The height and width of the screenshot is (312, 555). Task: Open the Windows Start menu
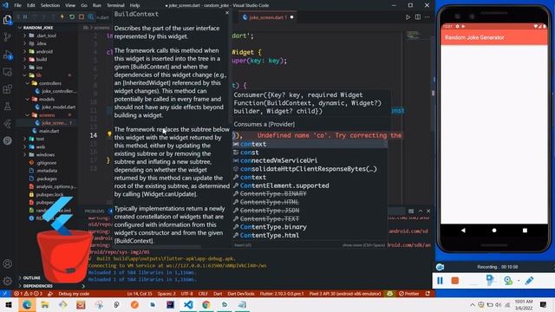9,304
